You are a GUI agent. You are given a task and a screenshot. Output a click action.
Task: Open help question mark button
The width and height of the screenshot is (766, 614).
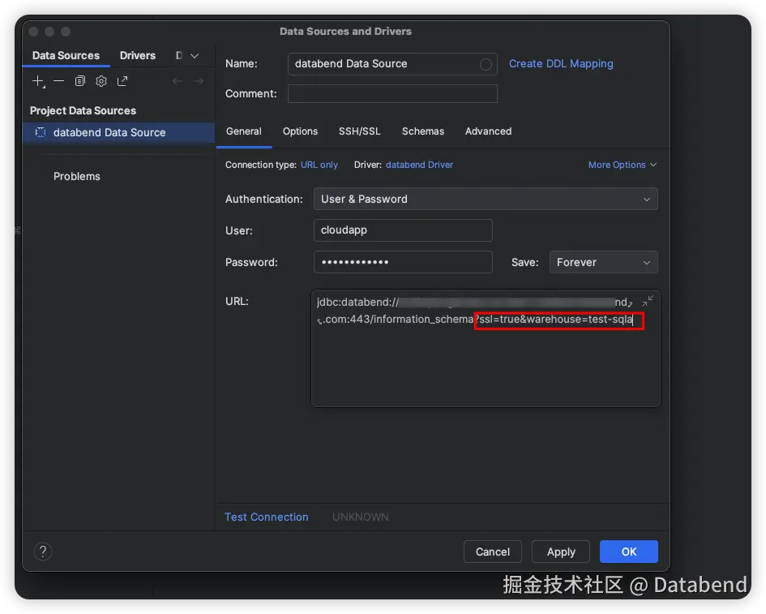(x=43, y=552)
